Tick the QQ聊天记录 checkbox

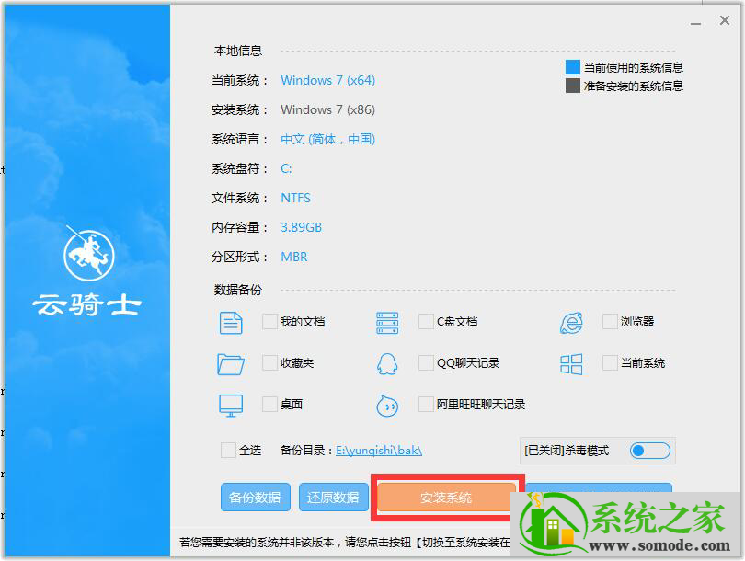coord(426,363)
